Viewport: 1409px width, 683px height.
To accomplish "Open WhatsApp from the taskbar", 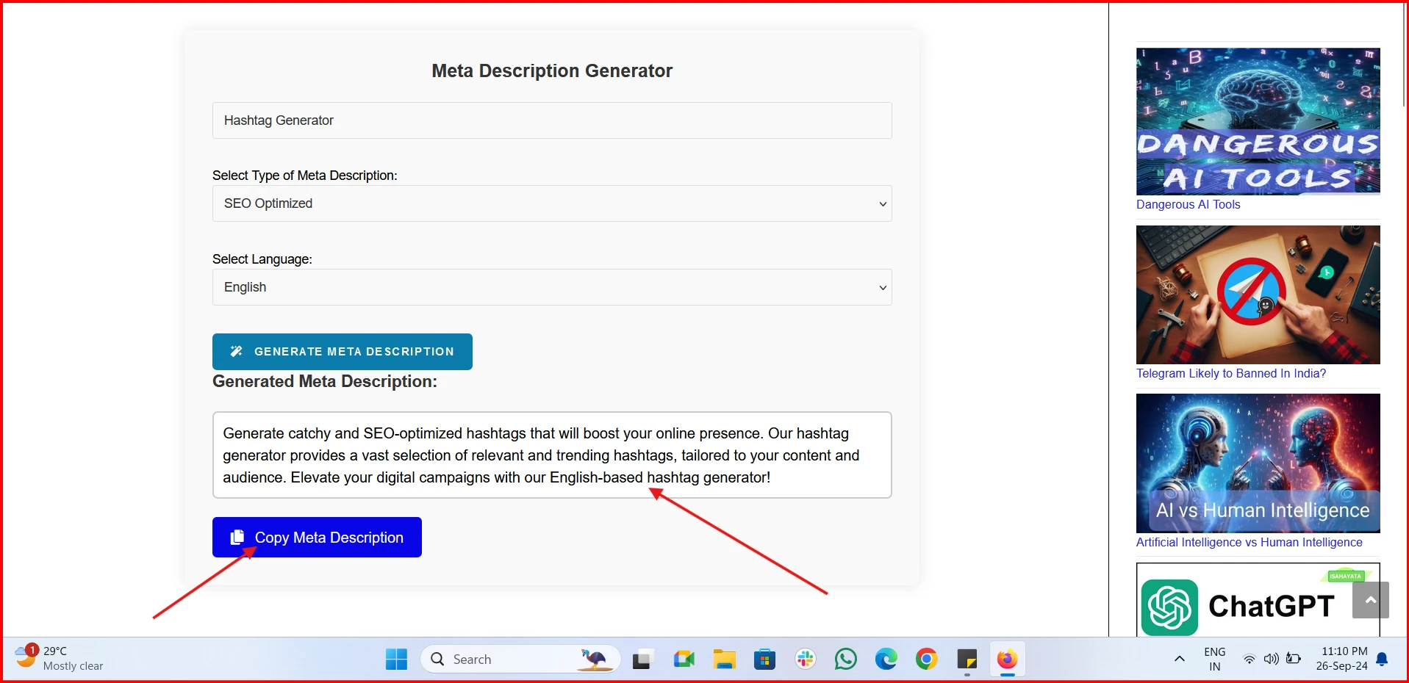I will pos(845,659).
